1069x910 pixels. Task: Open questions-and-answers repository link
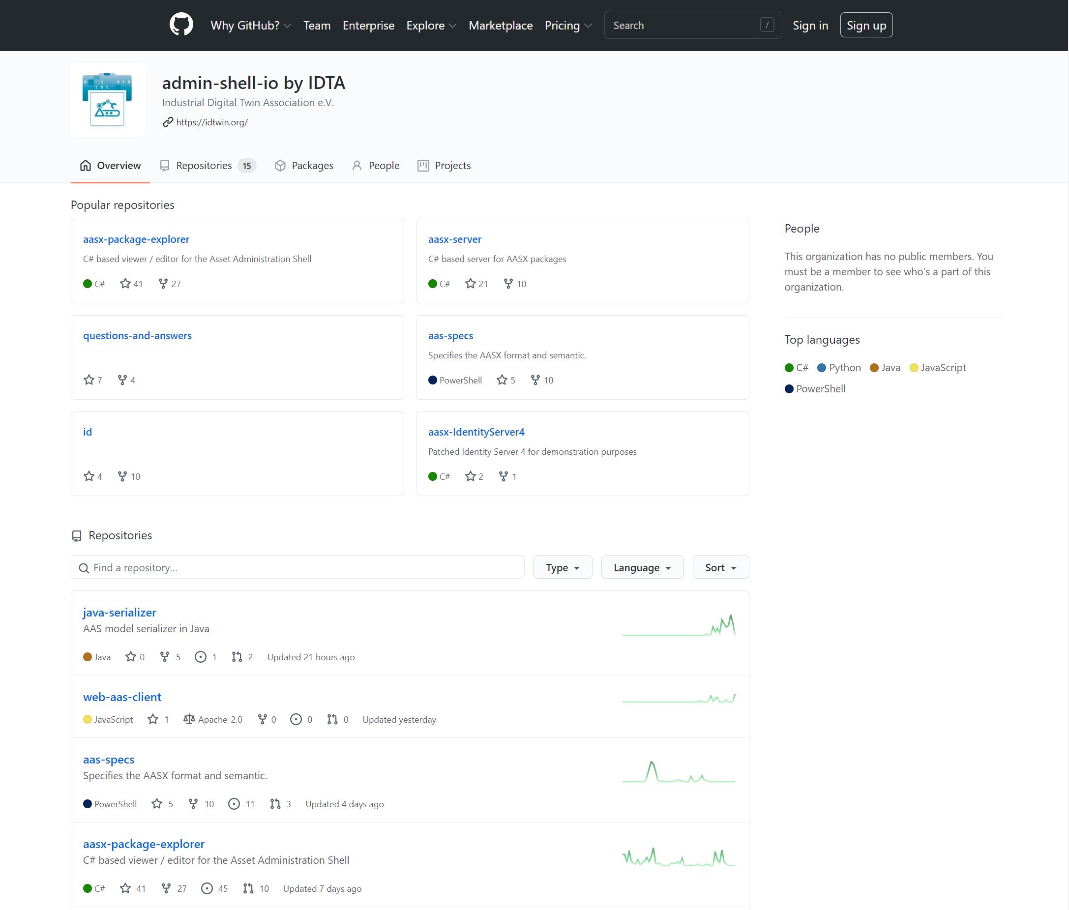point(137,336)
